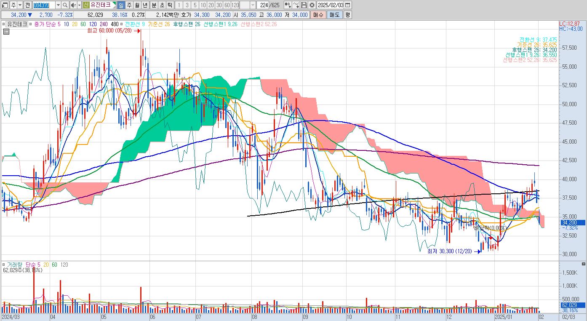Click the 선행스팬2 52,26 legend label
The height and width of the screenshot is (321, 587).
click(x=259, y=24)
